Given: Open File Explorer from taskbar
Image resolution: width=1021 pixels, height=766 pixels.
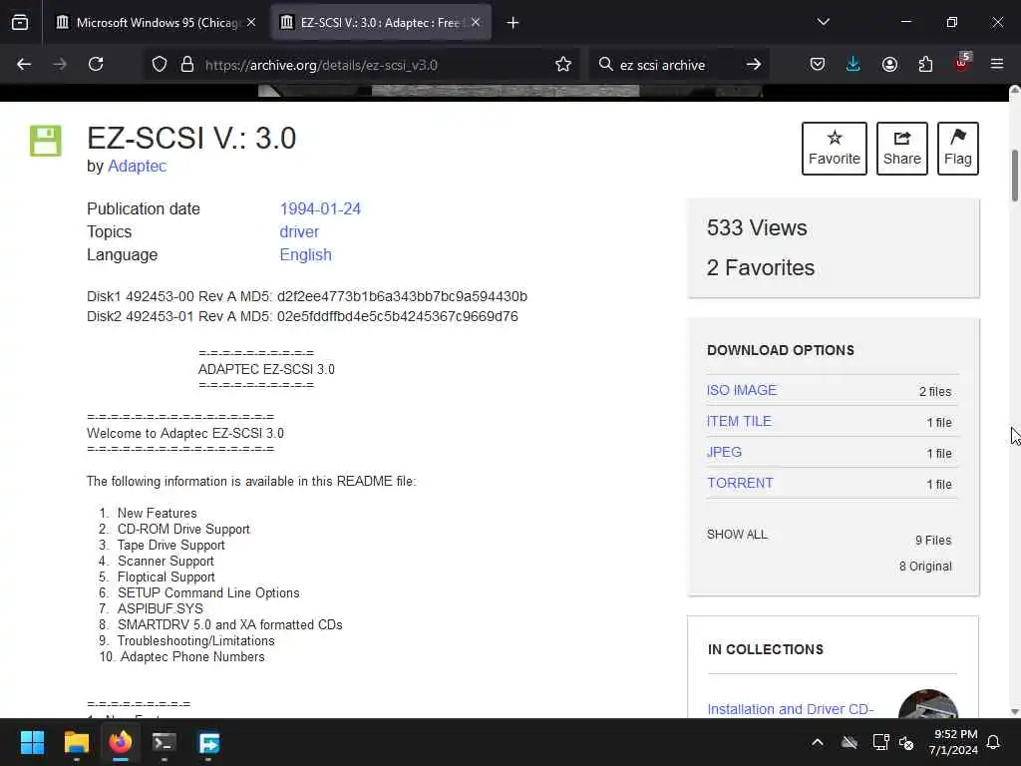Looking at the screenshot, I should tap(76, 742).
